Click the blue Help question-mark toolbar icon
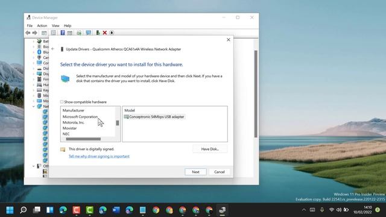 click(x=63, y=33)
